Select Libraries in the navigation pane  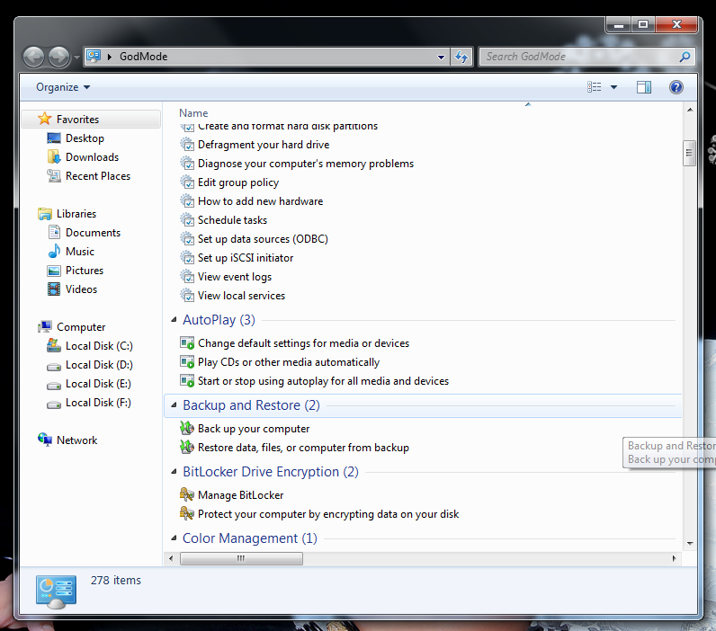pos(76,214)
